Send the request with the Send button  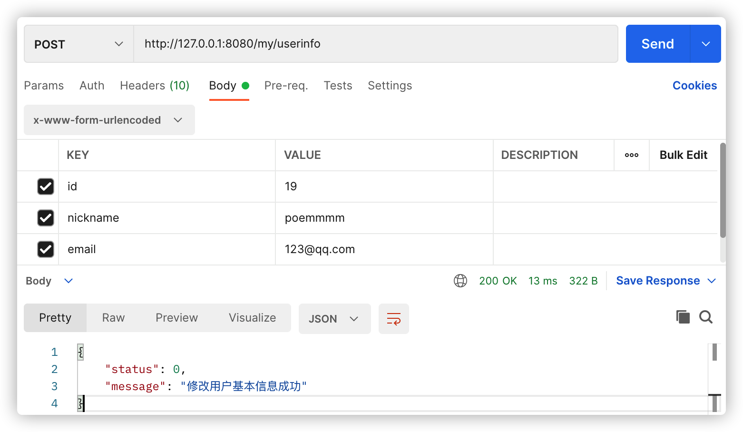pos(658,44)
